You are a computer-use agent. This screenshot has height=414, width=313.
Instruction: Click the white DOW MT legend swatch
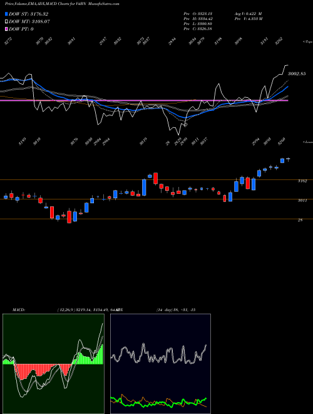(6, 21)
